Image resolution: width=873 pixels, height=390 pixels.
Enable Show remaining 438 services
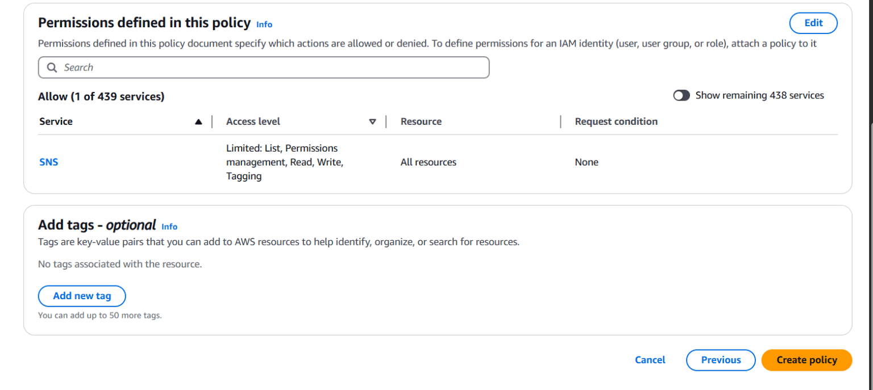tap(681, 95)
